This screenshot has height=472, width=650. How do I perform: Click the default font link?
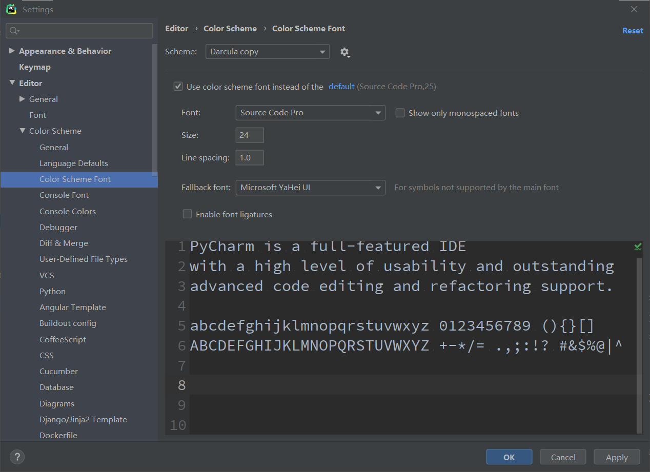(341, 86)
